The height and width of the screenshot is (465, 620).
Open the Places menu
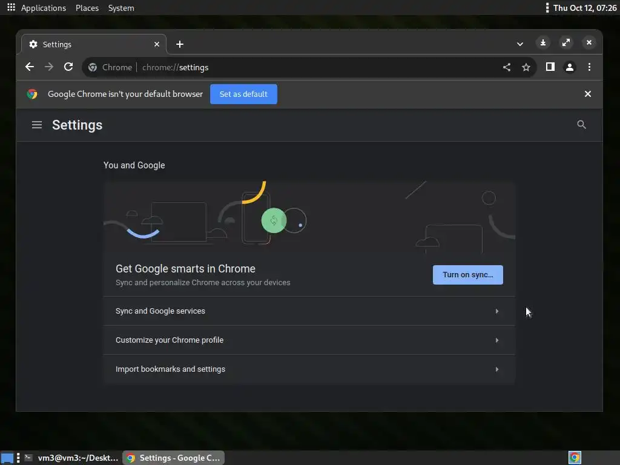point(87,8)
